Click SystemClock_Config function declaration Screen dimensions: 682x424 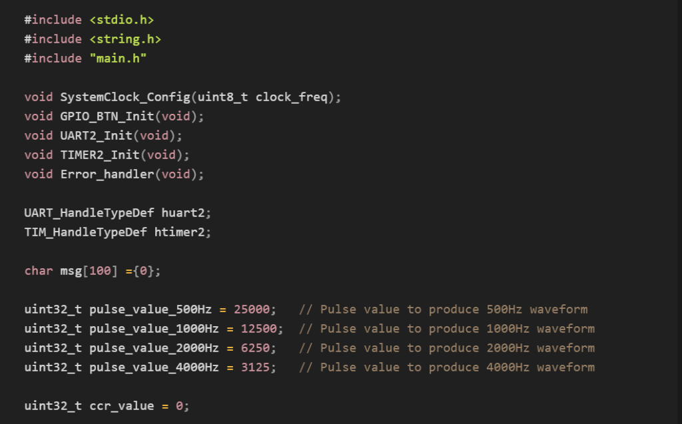(125, 97)
